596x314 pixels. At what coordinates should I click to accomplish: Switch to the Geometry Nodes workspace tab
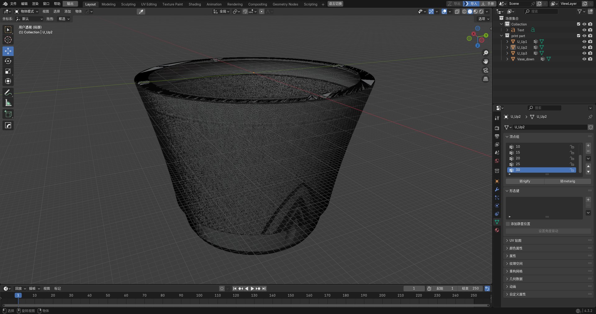point(285,4)
